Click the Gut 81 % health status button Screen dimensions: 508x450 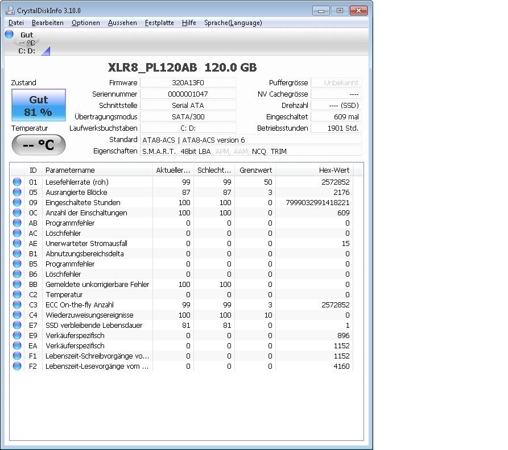click(x=39, y=105)
